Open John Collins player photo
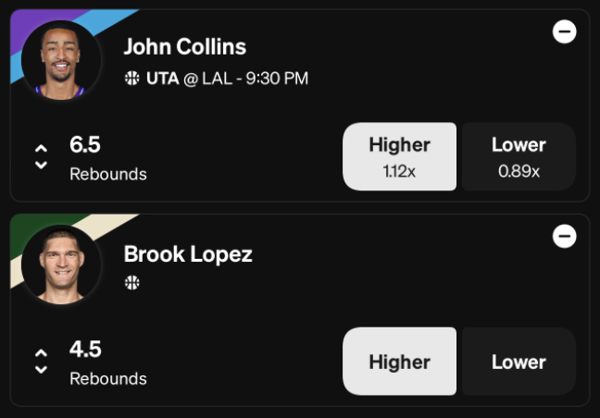The width and height of the screenshot is (600, 418). tap(61, 60)
